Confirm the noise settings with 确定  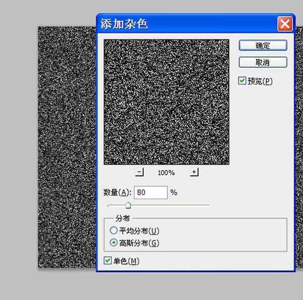(x=263, y=45)
